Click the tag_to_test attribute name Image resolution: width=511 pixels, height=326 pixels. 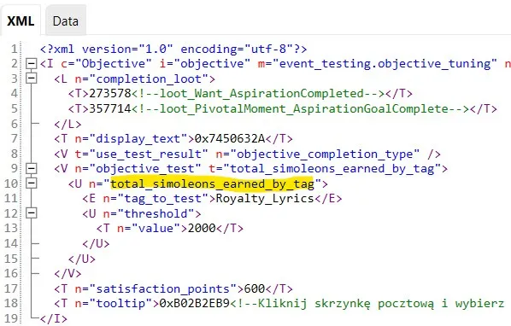pos(163,199)
